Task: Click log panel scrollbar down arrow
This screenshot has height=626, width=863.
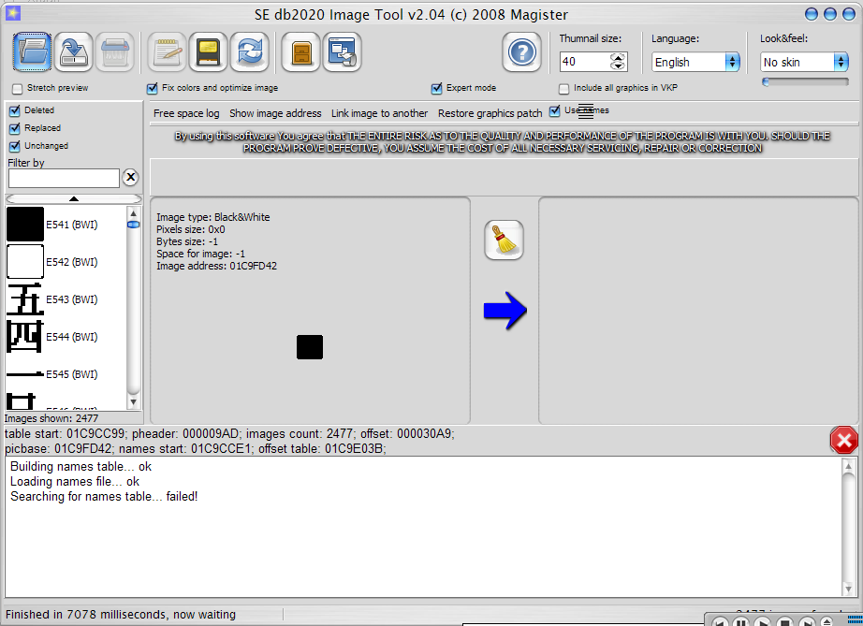Action: tap(848, 589)
